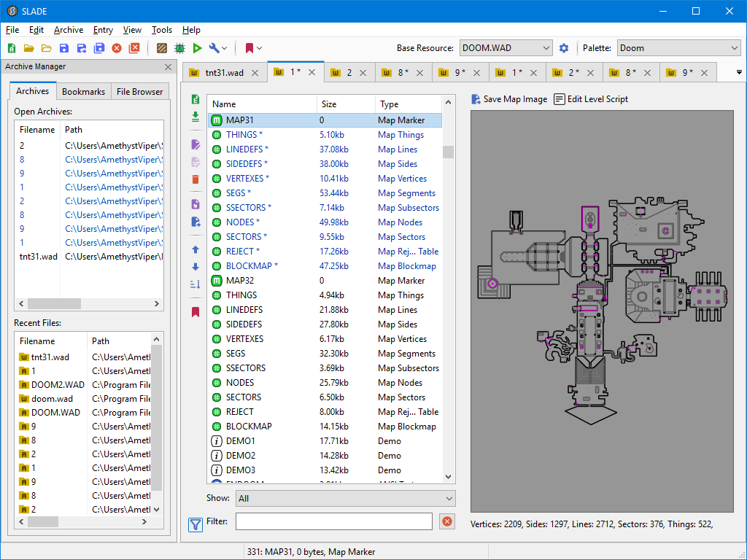Expand the Show entry type dropdown
Image resolution: width=747 pixels, height=560 pixels.
pos(345,499)
